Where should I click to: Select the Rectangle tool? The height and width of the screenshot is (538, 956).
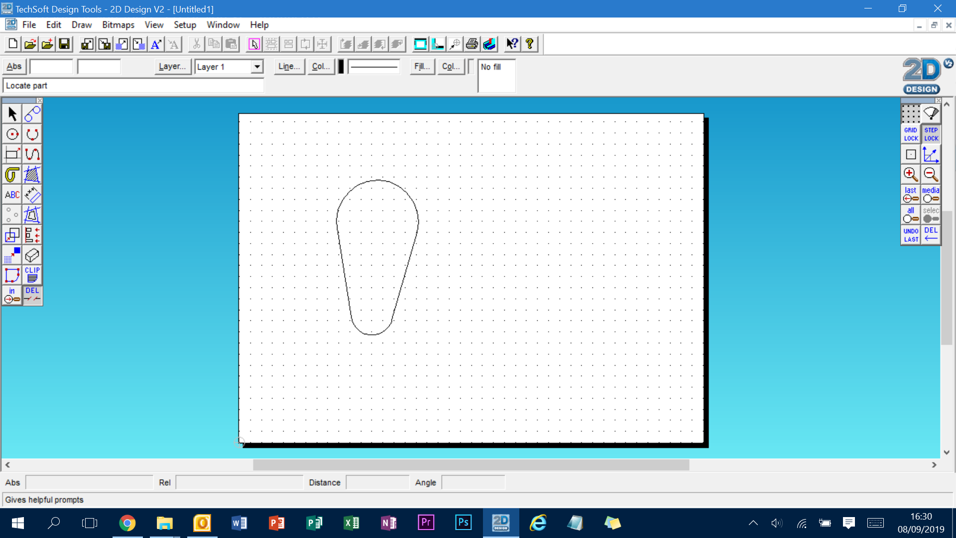pyautogui.click(x=12, y=153)
